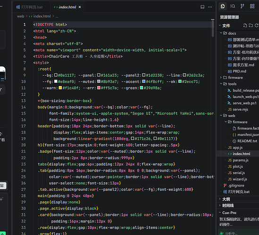The image size is (259, 235).
Task: Click the --fg color swatch #e8eaf0
Action: (x=56, y=81)
